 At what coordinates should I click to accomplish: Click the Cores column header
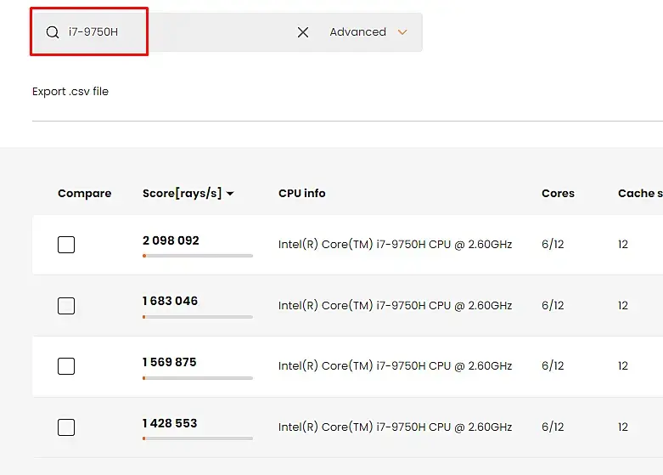[558, 194]
